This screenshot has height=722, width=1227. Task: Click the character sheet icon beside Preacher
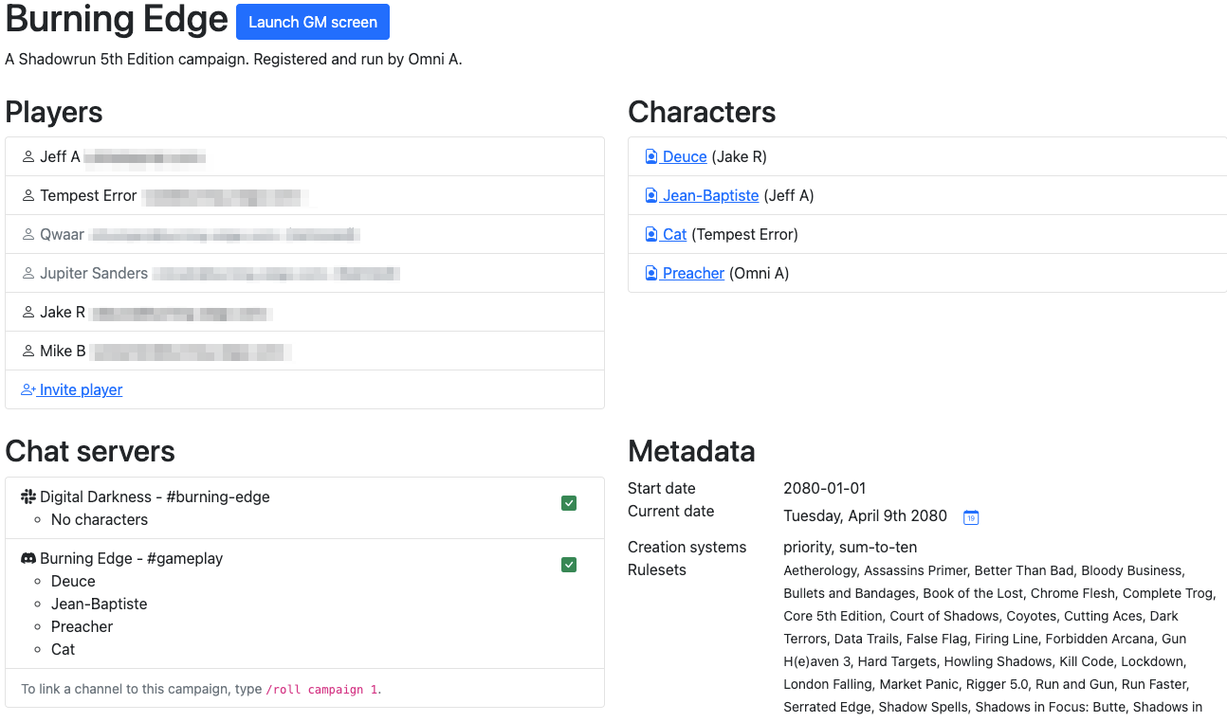(651, 274)
